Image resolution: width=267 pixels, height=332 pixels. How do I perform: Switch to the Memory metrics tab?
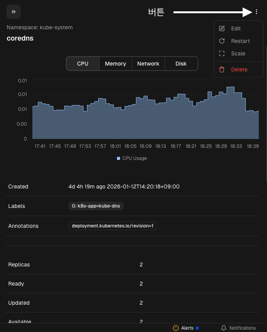click(x=115, y=64)
